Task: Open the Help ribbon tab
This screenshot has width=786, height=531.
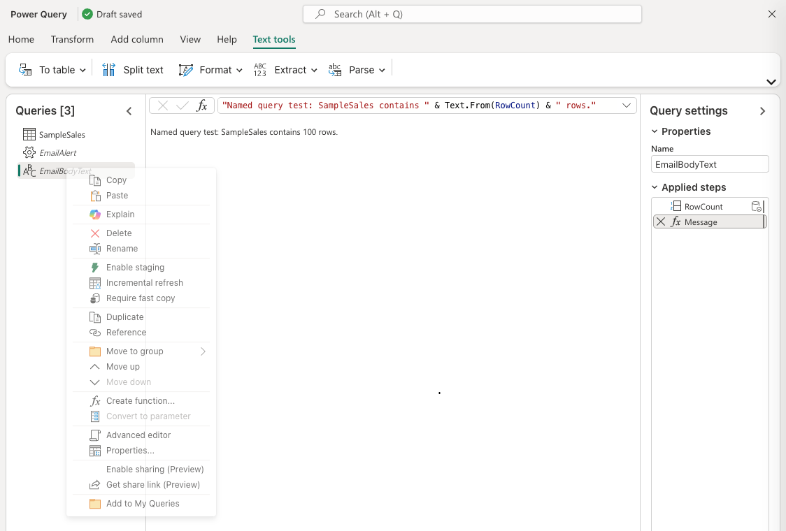Action: click(x=227, y=40)
